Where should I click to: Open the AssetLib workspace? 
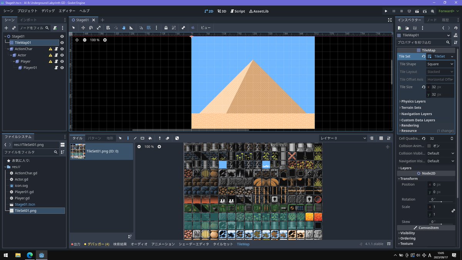tap(259, 11)
